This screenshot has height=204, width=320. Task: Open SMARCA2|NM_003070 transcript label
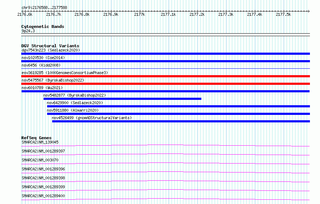pyautogui.click(x=40, y=160)
